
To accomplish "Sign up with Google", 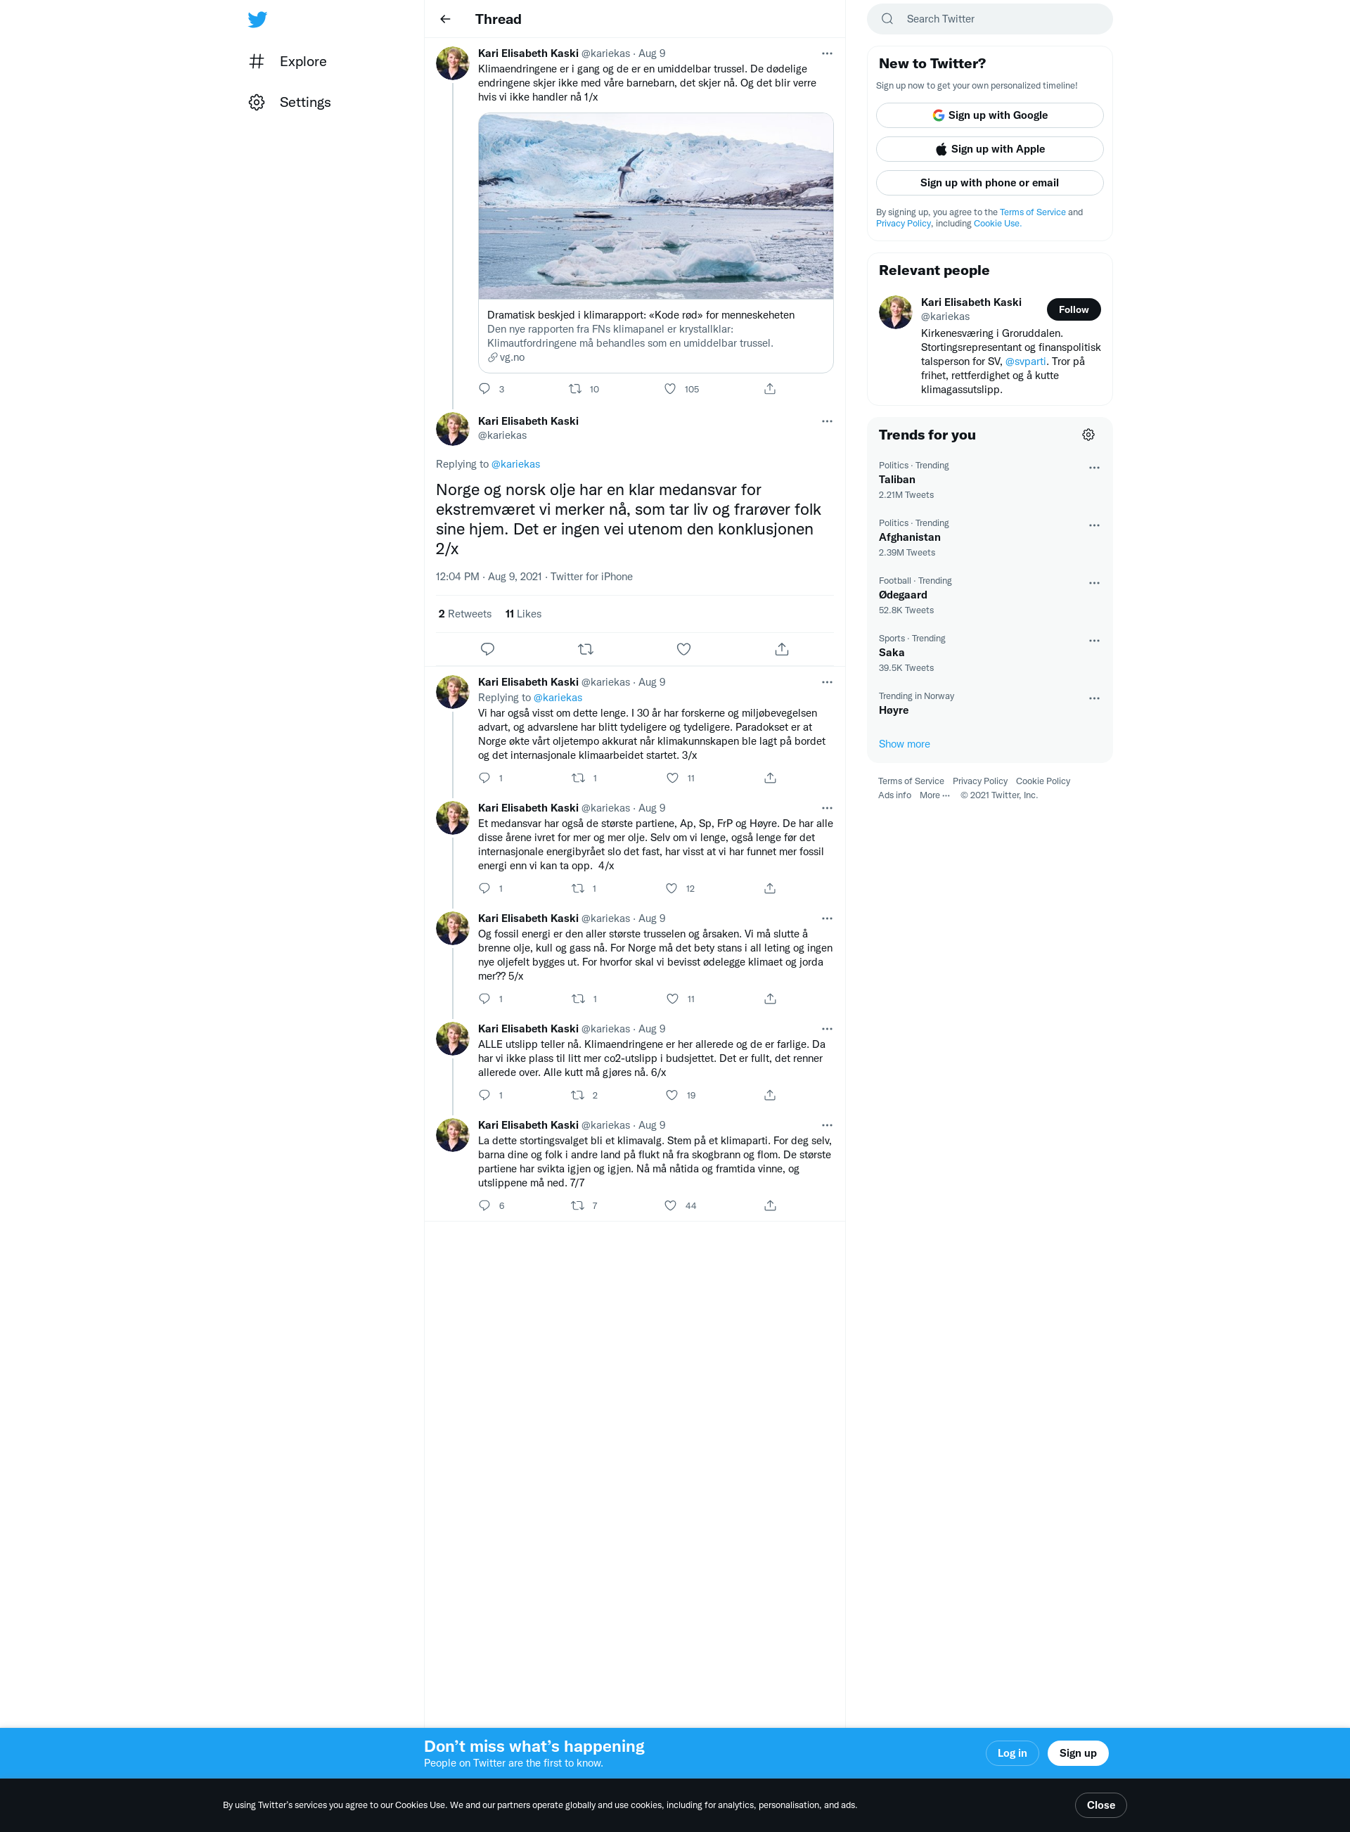I will click(989, 115).
